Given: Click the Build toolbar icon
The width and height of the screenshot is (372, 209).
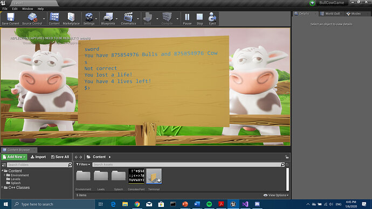Looking at the screenshot, I should click(148, 19).
